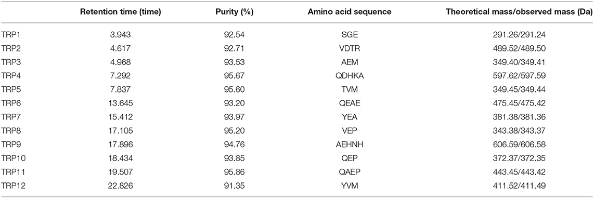This screenshot has width=594, height=198.
Task: Click the TRP1 row label
Action: 10,35
